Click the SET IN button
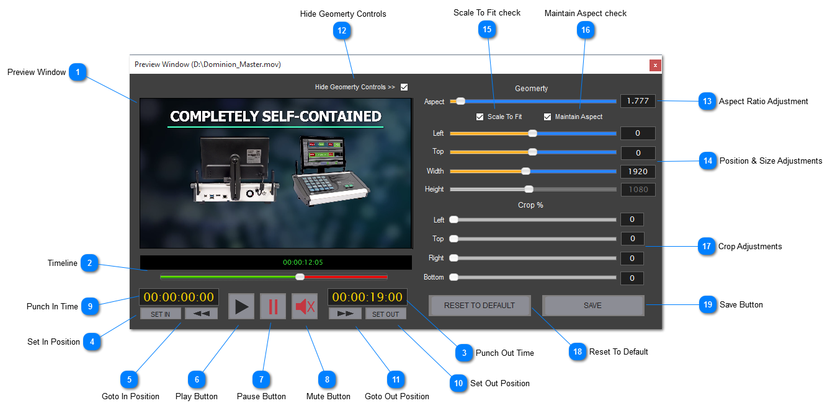 pyautogui.click(x=160, y=313)
